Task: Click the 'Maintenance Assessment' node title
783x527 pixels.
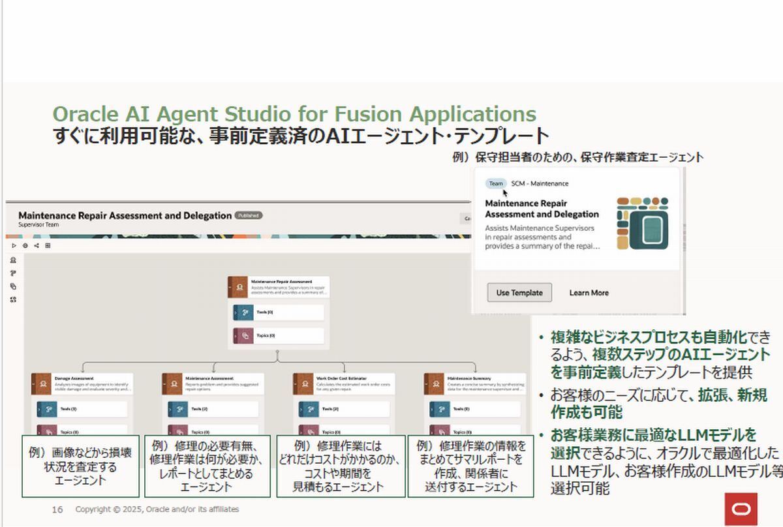Action: (x=209, y=378)
